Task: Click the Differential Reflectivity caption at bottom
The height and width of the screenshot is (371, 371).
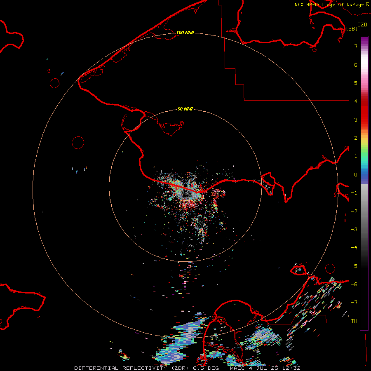Action: coord(187,368)
